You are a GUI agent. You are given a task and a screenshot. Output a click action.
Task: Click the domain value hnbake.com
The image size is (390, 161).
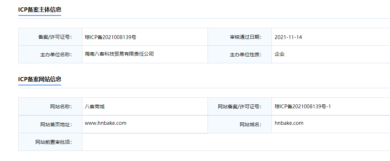pyautogui.click(x=289, y=123)
